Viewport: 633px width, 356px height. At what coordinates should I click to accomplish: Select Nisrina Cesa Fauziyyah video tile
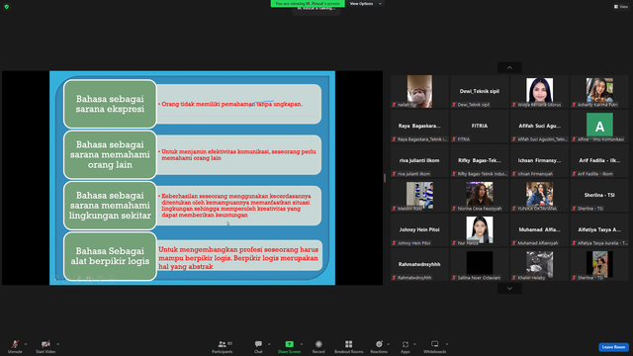click(x=479, y=196)
